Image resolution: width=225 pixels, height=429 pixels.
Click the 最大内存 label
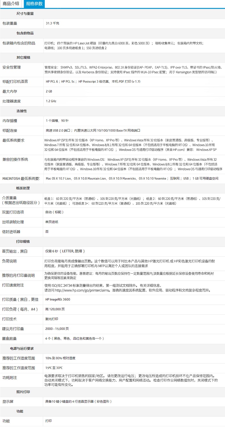[x=10, y=91]
